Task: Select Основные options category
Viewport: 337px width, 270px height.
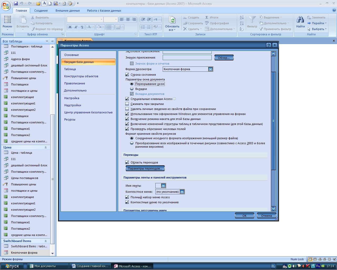Action: (88, 55)
